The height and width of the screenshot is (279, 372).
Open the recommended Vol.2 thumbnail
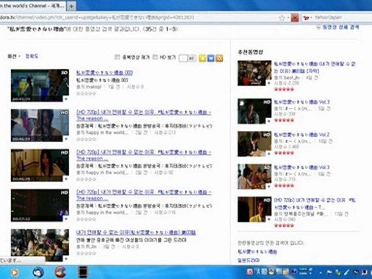click(254, 144)
